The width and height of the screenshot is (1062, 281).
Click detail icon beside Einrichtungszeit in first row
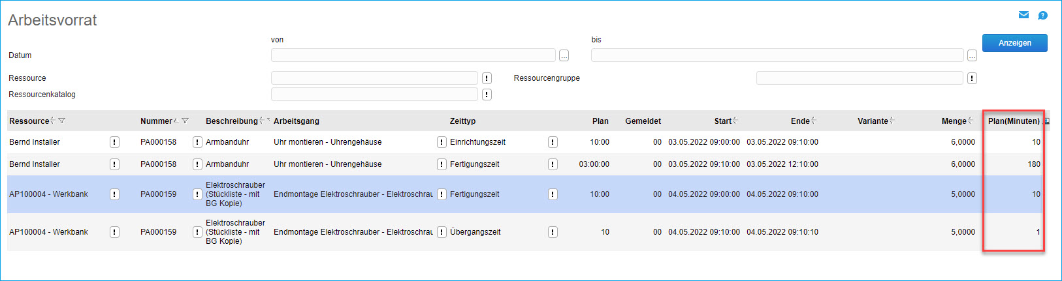point(553,142)
